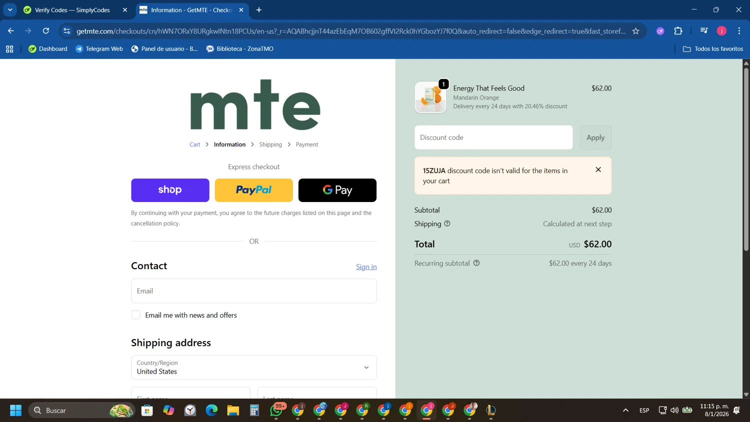Viewport: 750px width, 422px height.
Task: Click the Energy That Feels Good product thumbnail
Action: (x=430, y=97)
